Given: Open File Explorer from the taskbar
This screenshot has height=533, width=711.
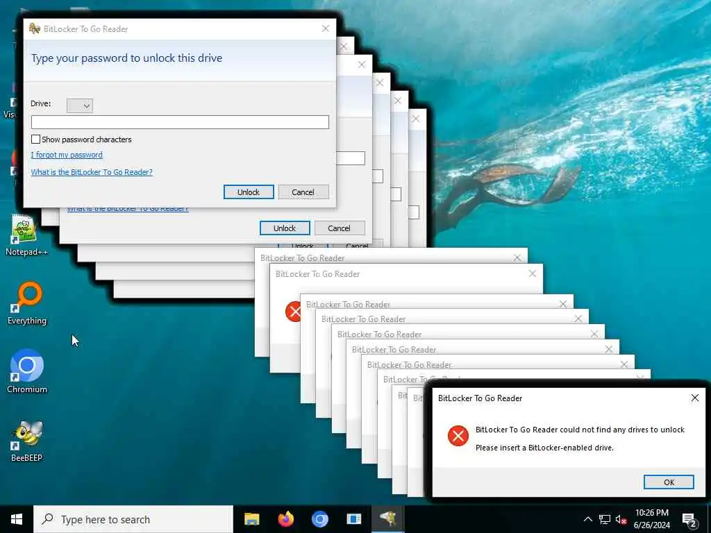Looking at the screenshot, I should point(251,519).
